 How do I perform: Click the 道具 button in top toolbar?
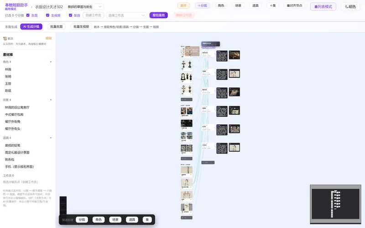coord(255,5)
